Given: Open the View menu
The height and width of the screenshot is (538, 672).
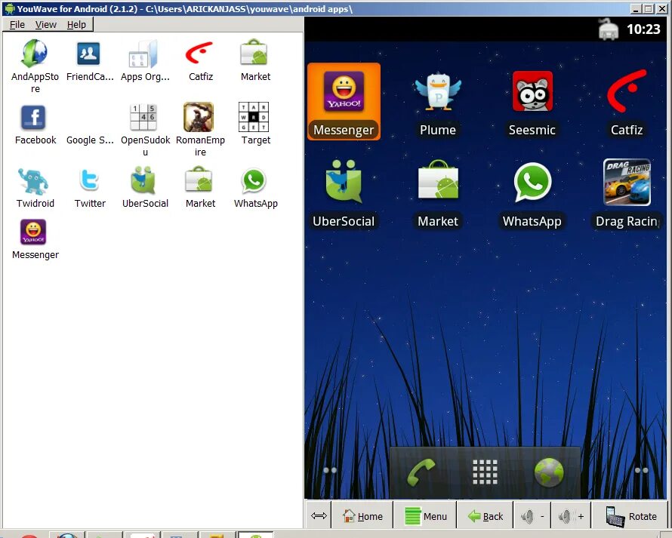Looking at the screenshot, I should (x=46, y=25).
